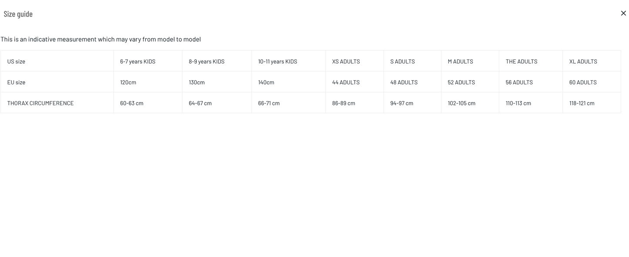Screen dimensions: 629x257
Task: Click the 52 ADULTS EU size cell
Action: (x=461, y=82)
